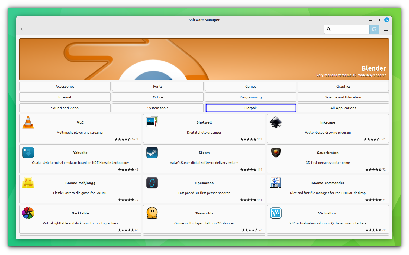Select the Inkscape drawing program icon

click(x=276, y=122)
